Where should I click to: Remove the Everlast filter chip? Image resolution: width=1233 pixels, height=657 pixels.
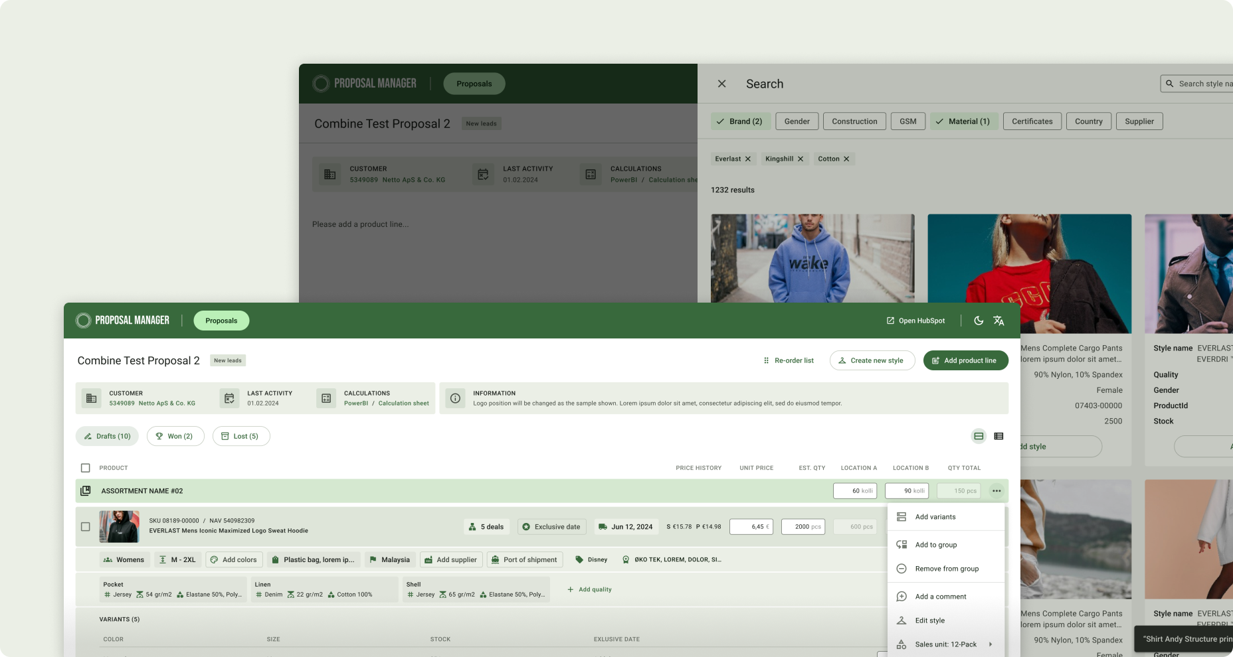[x=748, y=159]
